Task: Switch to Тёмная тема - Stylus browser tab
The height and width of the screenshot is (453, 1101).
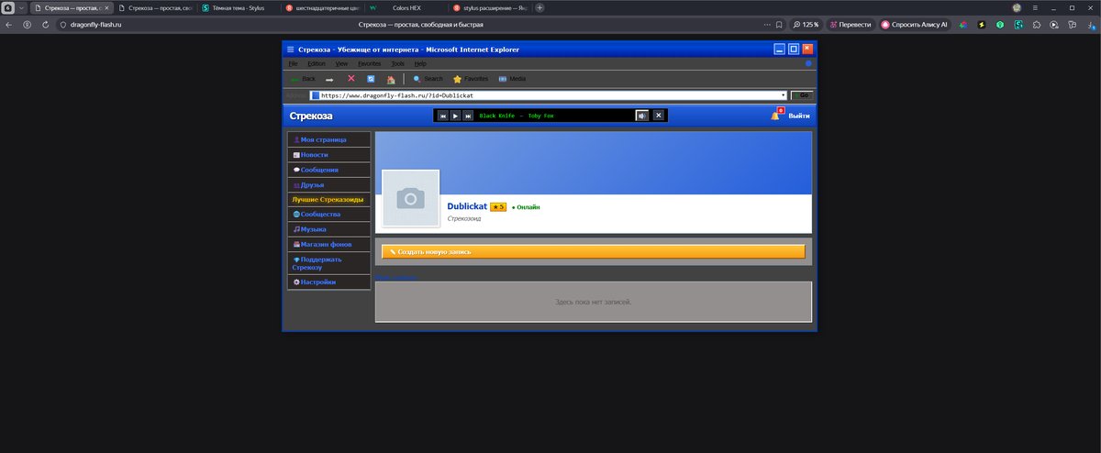Action: click(x=238, y=7)
